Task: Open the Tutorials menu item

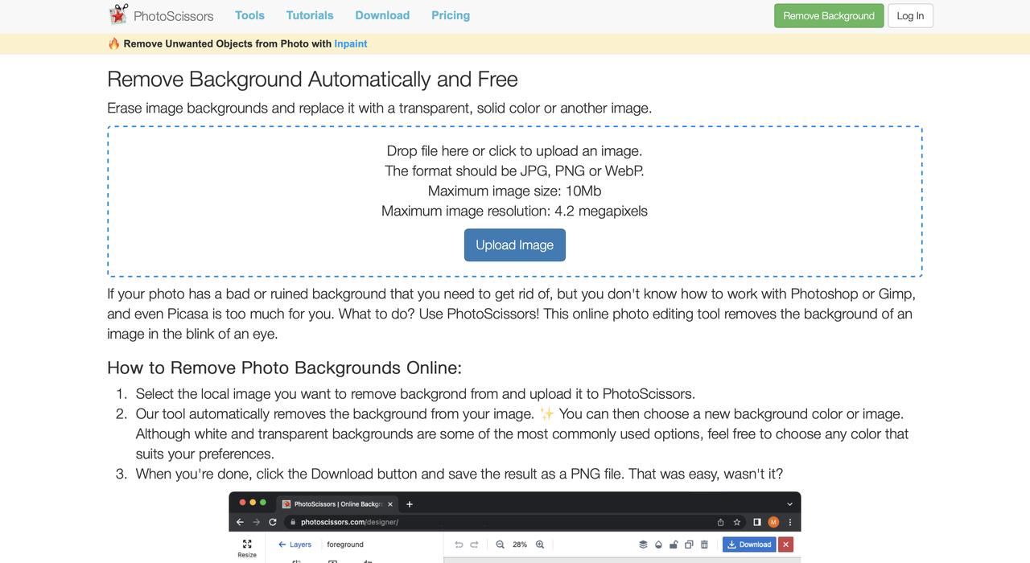Action: coord(310,15)
